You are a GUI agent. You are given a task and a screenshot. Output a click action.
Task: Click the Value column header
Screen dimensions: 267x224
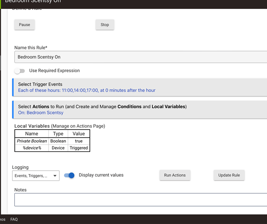click(x=79, y=134)
